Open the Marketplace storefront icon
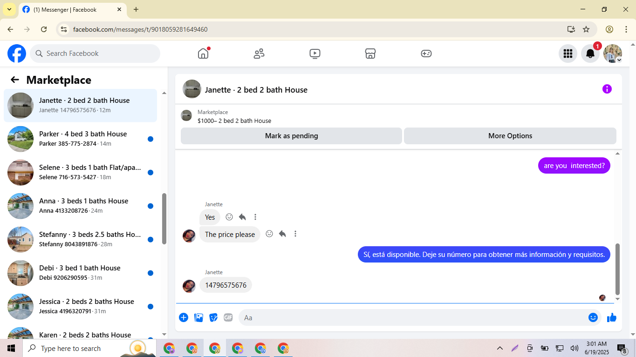 tap(370, 54)
